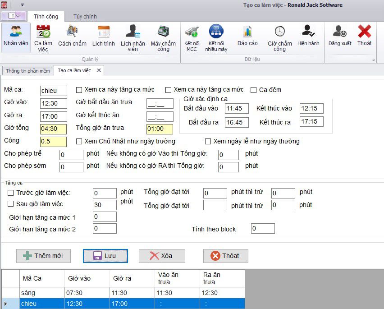
Task: Check Trước giờ làm việc overtime option
Action: tap(11, 193)
